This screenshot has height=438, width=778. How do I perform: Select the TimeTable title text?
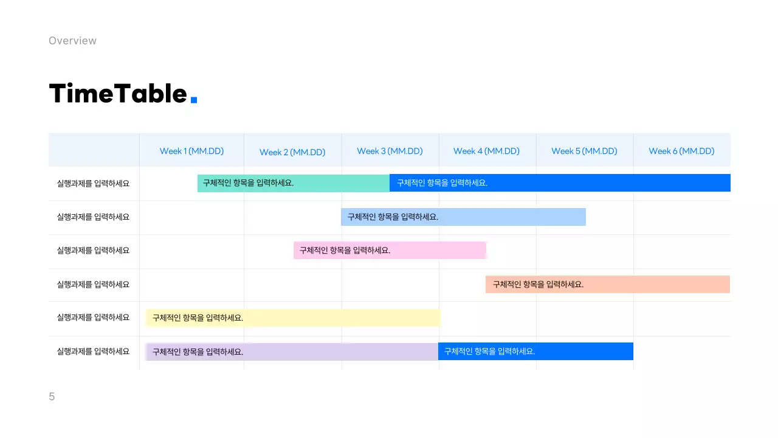[x=118, y=94]
